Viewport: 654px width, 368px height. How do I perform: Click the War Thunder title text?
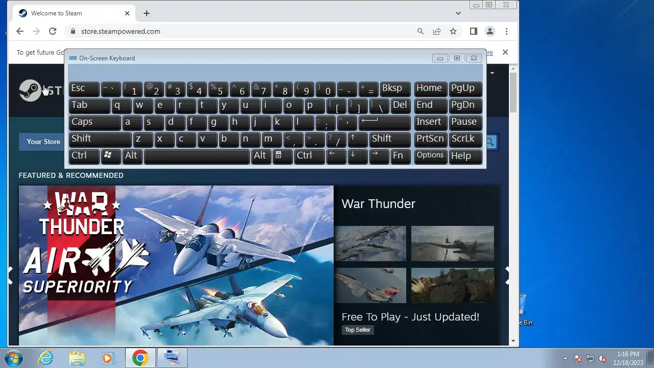point(379,203)
